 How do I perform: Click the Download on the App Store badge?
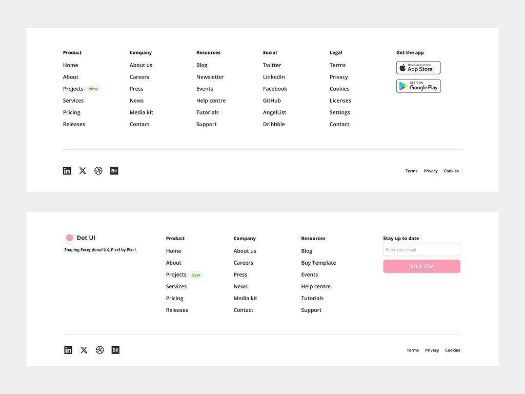pos(418,68)
